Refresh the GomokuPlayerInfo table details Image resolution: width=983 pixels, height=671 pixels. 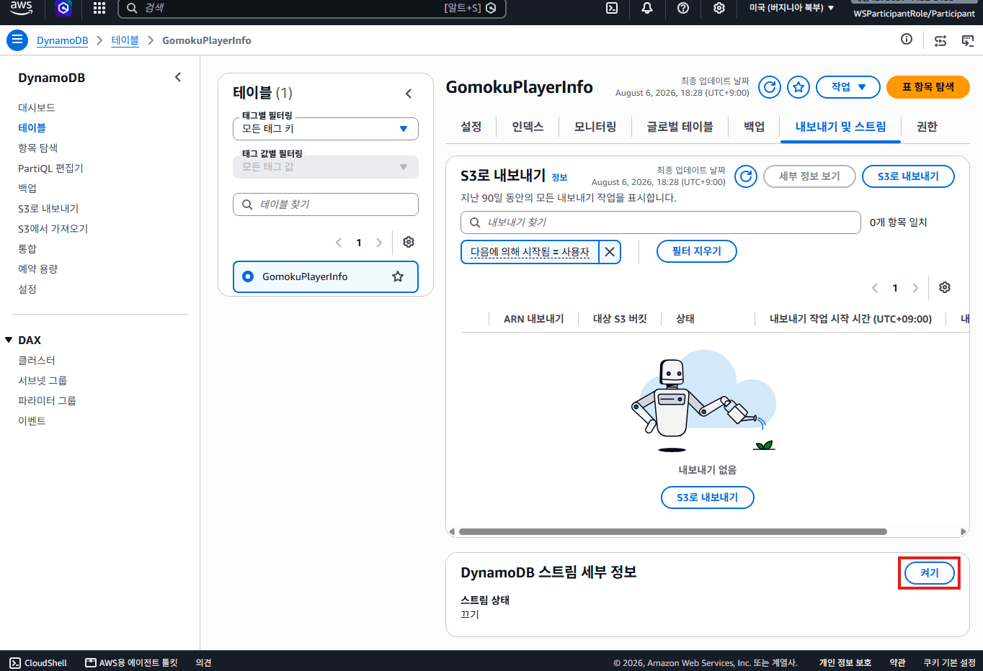tap(770, 87)
